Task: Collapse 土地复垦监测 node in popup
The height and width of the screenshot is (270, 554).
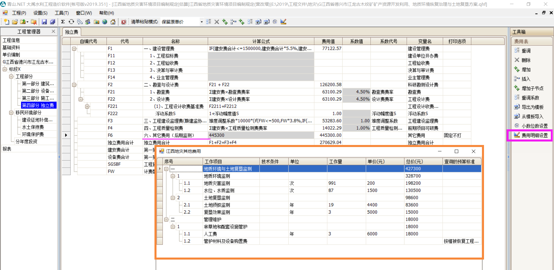Action: (173, 198)
